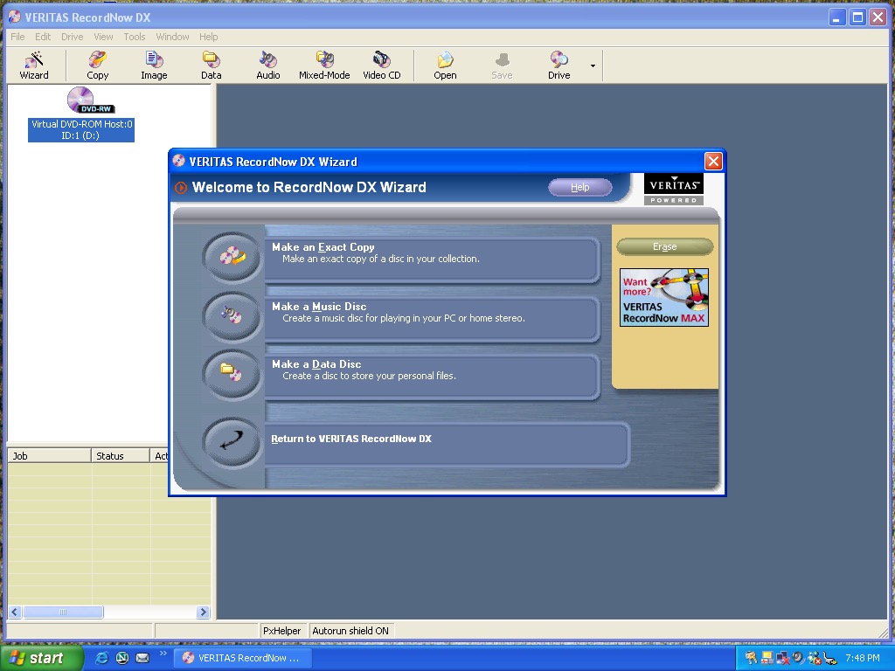Open the Drive menu
The image size is (895, 671).
point(73,37)
